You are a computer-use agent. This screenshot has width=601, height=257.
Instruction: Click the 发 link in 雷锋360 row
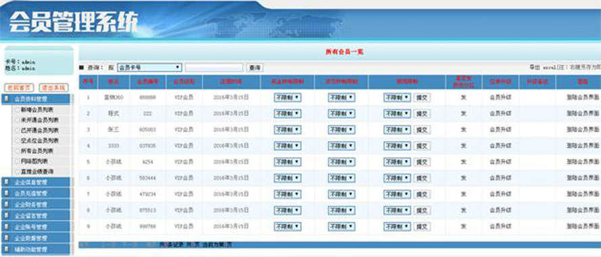[x=464, y=97]
